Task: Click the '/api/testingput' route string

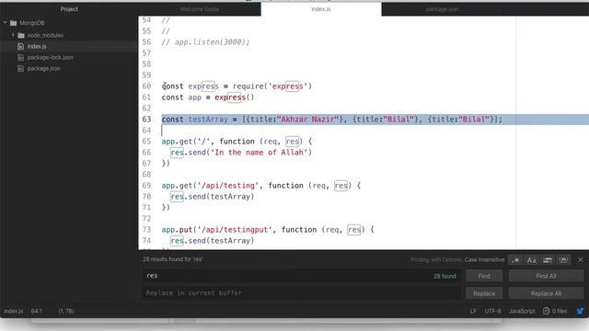Action: (x=235, y=230)
